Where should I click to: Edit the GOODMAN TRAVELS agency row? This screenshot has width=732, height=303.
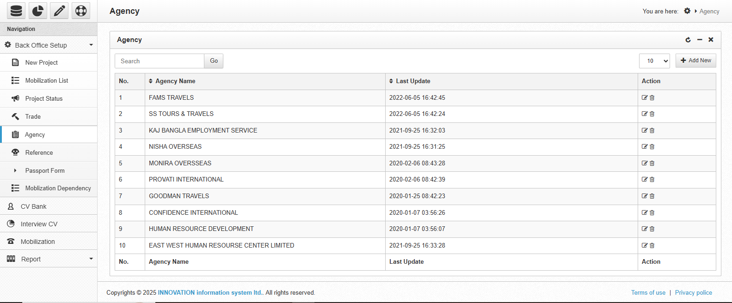click(x=645, y=196)
